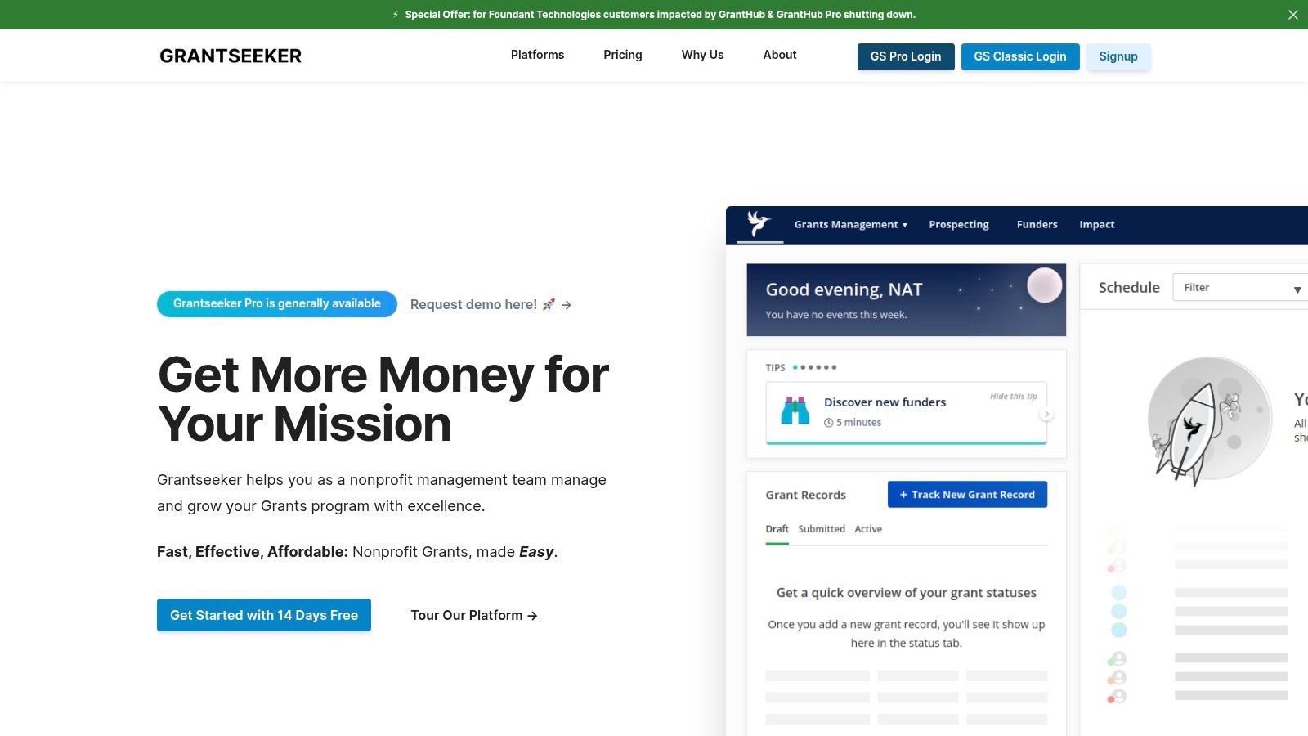This screenshot has height=736, width=1308.
Task: Open the profile avatar in the greeting banner
Action: pyautogui.click(x=1042, y=285)
